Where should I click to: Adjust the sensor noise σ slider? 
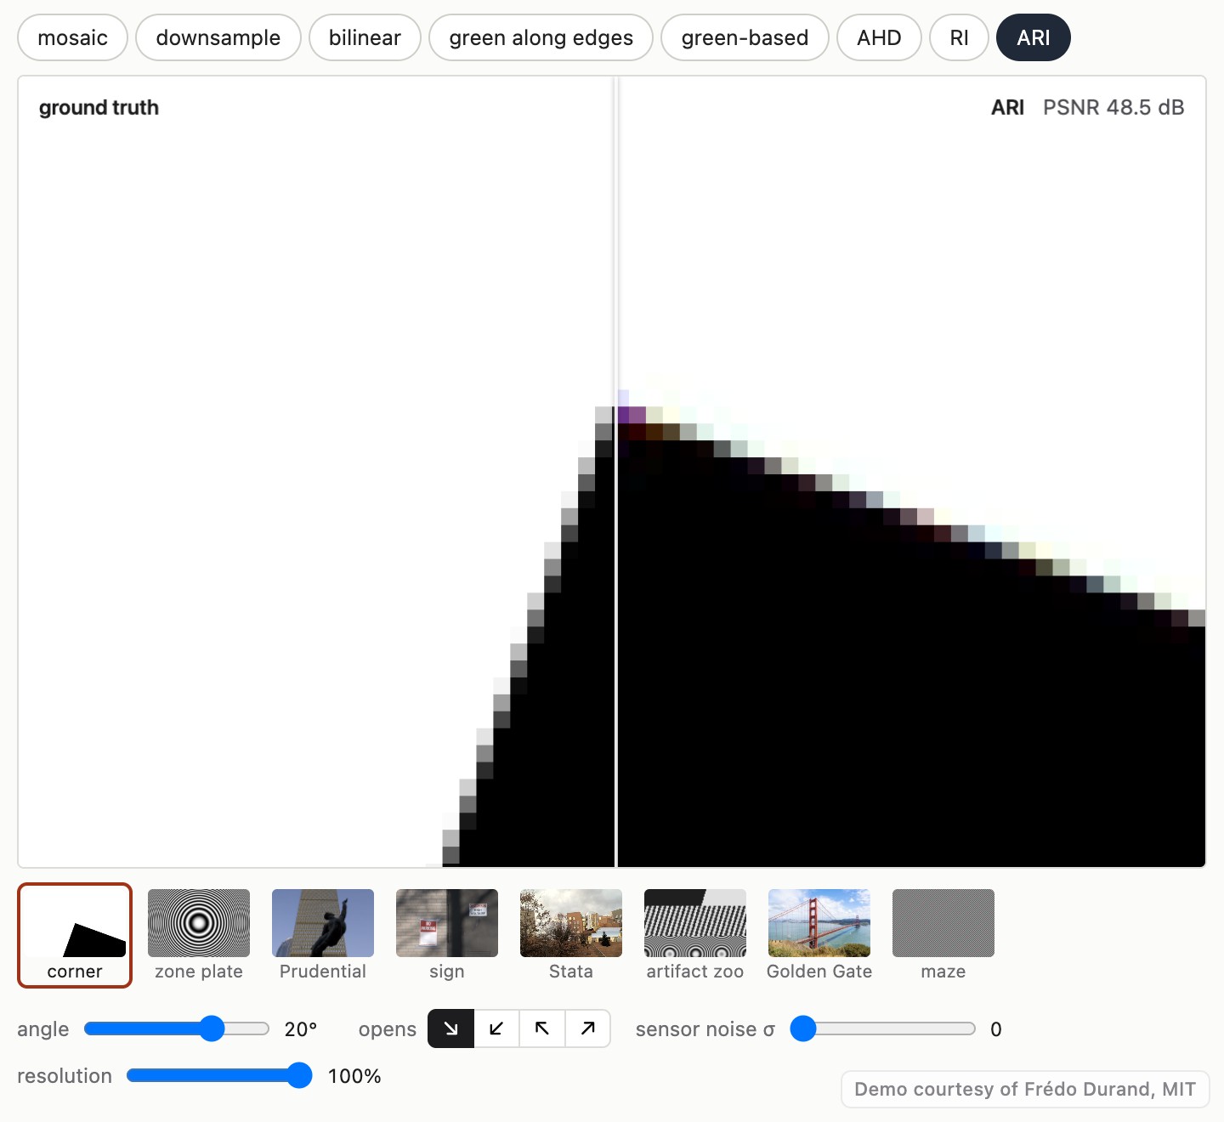click(x=883, y=1028)
